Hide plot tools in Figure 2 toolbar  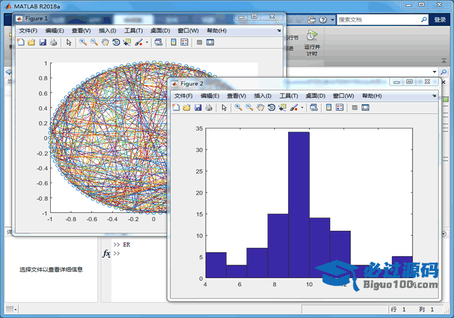[354, 107]
